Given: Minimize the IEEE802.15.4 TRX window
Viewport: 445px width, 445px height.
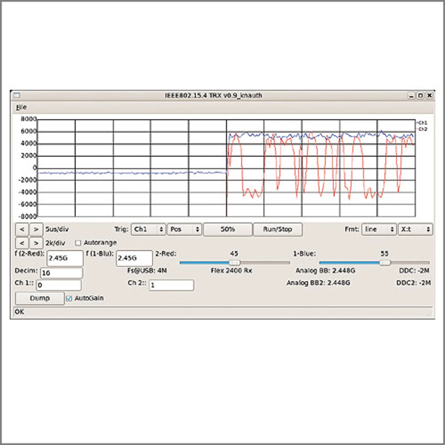Looking at the screenshot, I should 411,96.
